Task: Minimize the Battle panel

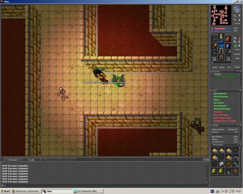Action: pos(238,72)
